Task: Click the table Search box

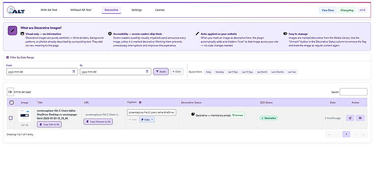Action: (x=353, y=92)
